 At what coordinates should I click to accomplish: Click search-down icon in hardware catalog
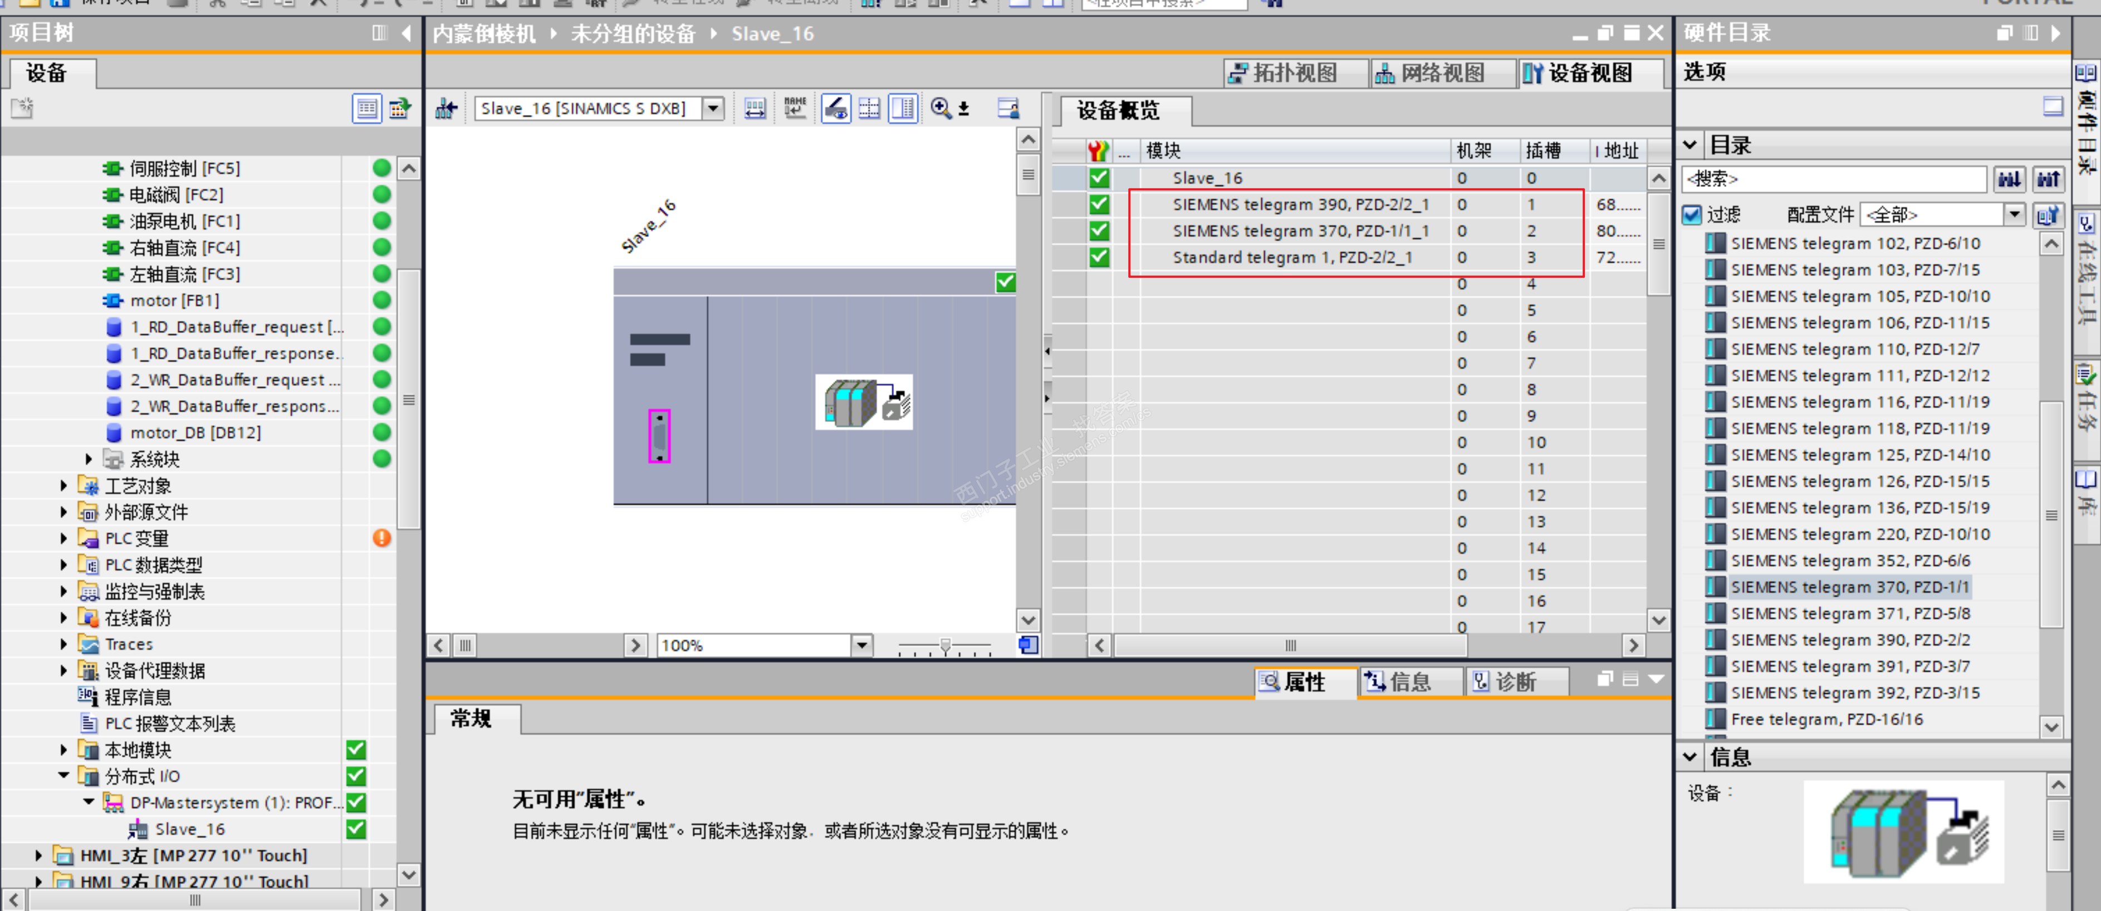(2009, 179)
